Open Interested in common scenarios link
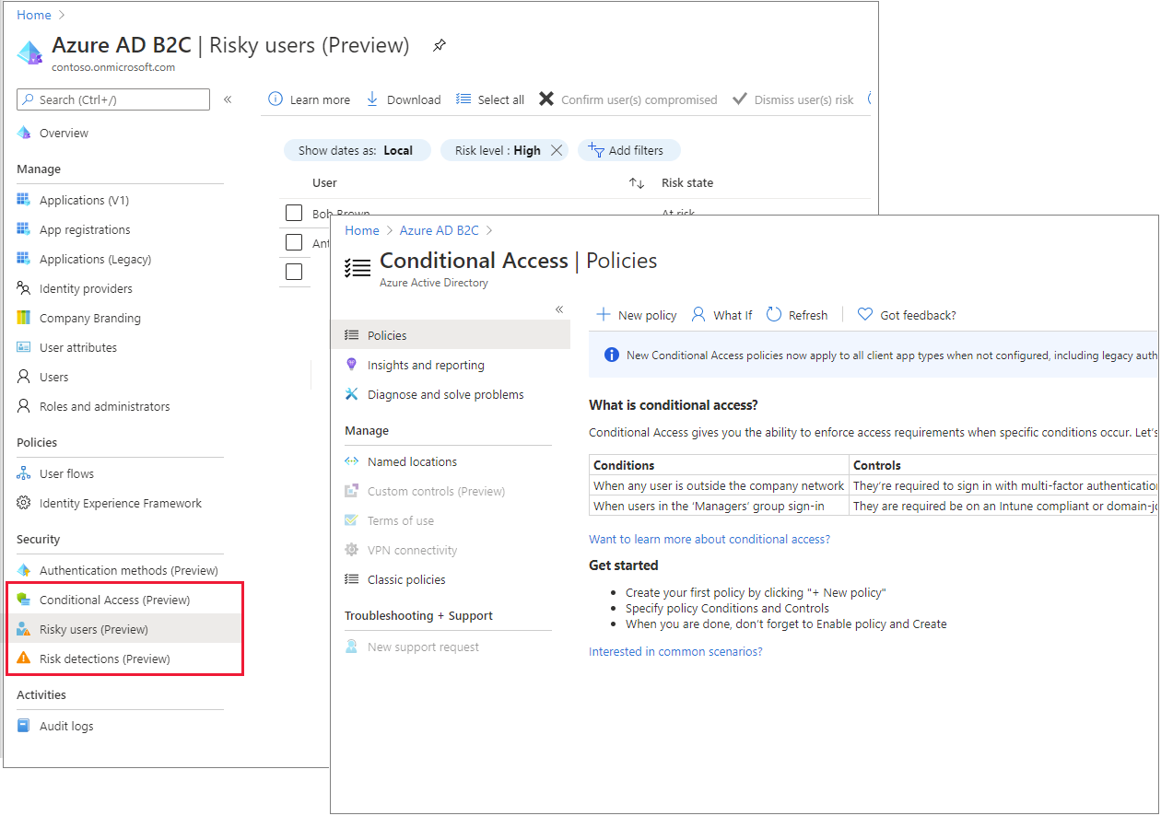 tap(675, 651)
